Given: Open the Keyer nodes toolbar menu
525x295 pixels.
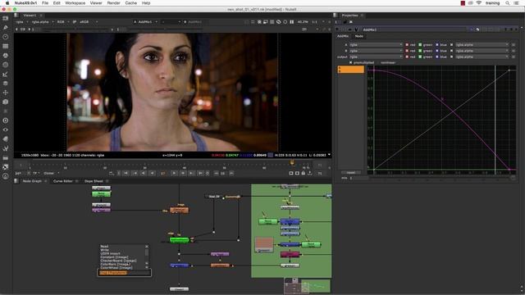Looking at the screenshot, I should click(x=6, y=75).
